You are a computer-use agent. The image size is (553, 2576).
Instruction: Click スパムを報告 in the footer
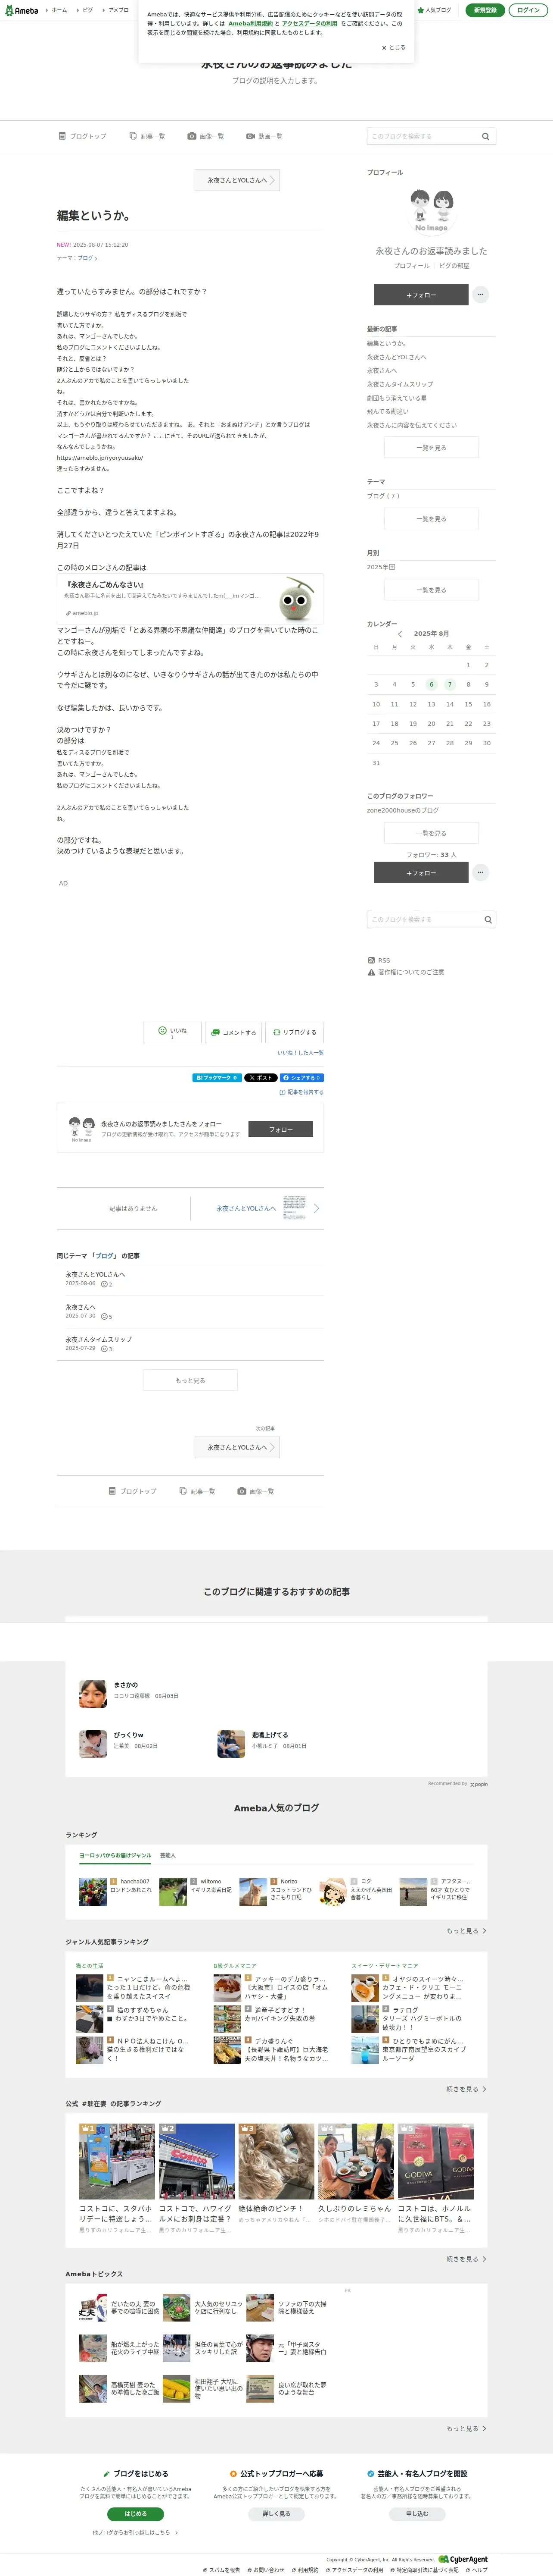(x=222, y=2570)
